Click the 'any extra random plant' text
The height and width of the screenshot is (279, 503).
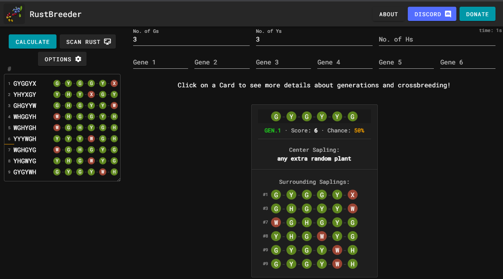[x=314, y=158]
